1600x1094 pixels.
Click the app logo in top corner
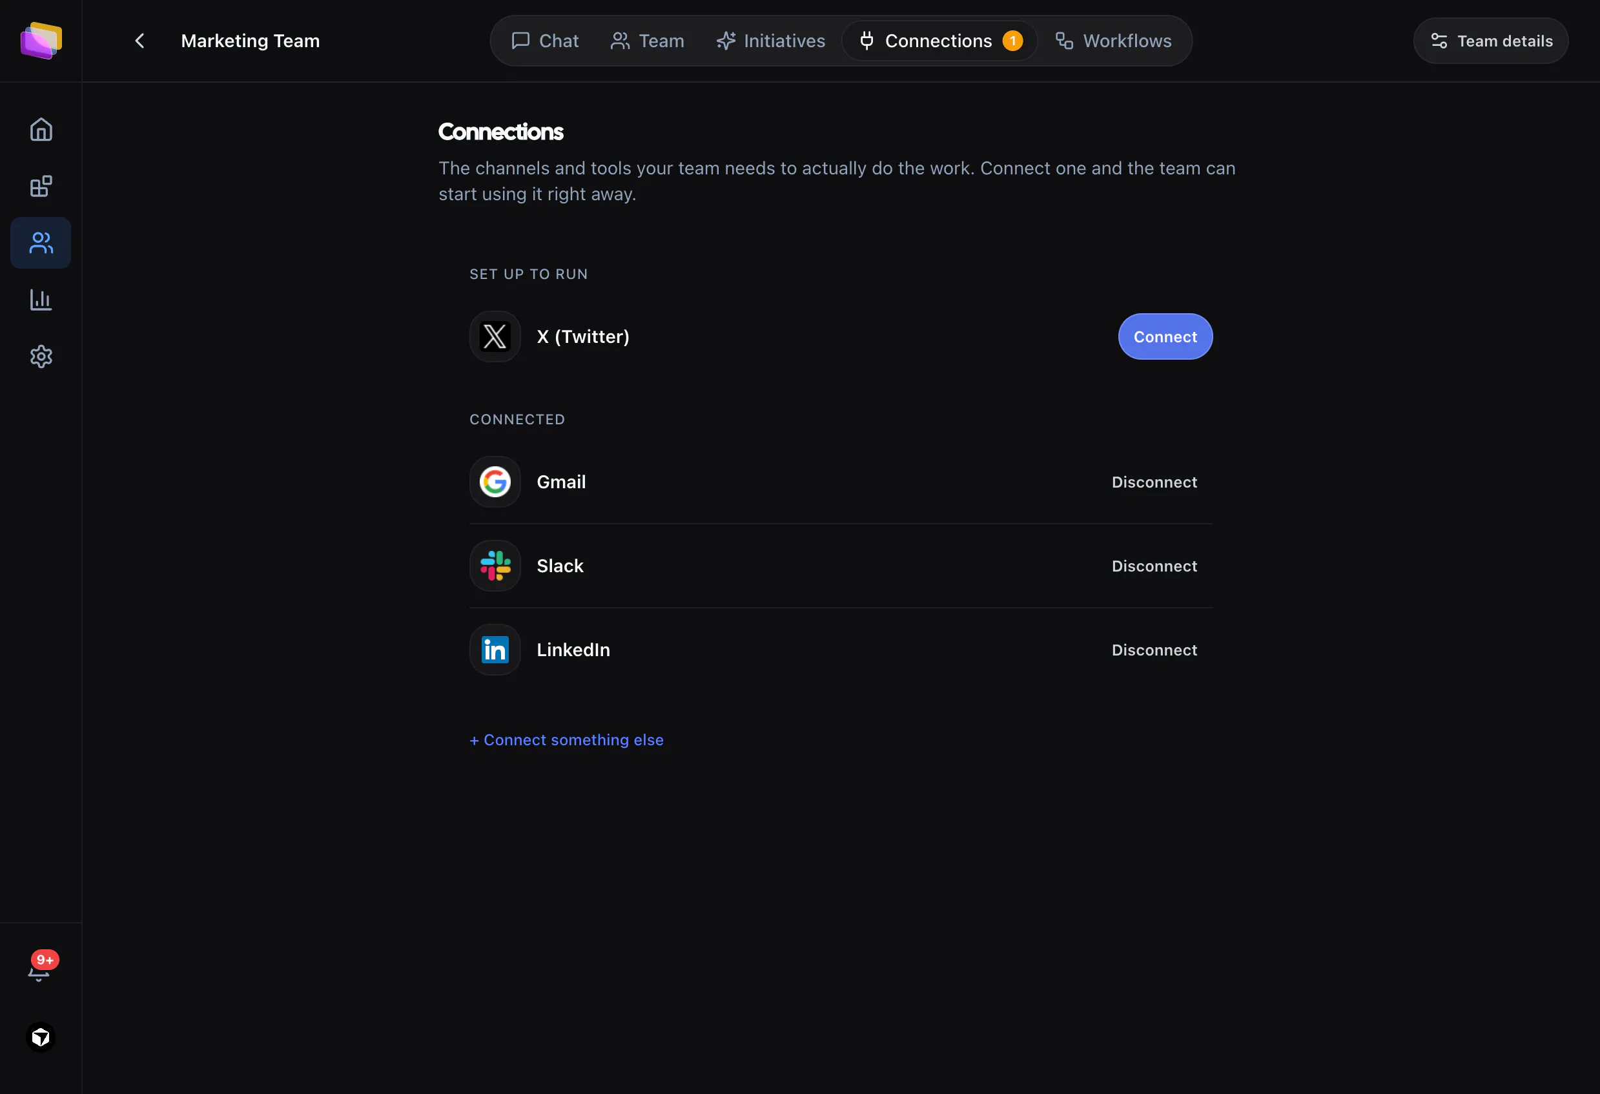click(x=41, y=41)
